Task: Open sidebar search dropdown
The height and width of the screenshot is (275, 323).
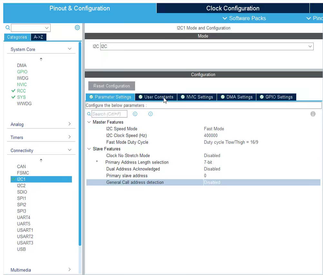Action: tap(47, 28)
